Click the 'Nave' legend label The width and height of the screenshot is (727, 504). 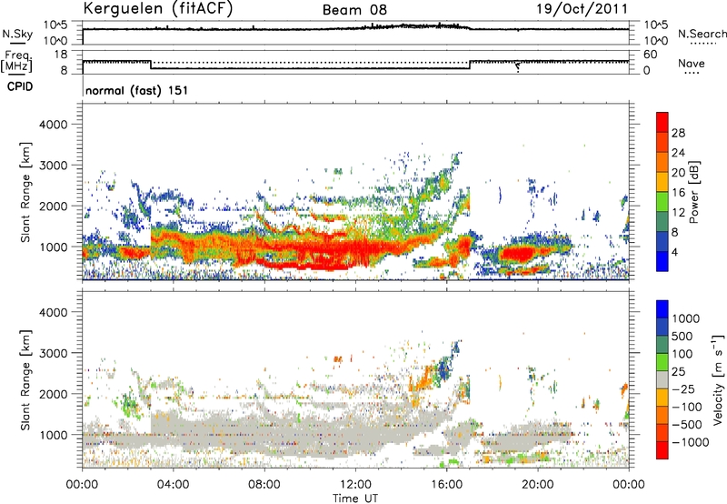[x=692, y=63]
